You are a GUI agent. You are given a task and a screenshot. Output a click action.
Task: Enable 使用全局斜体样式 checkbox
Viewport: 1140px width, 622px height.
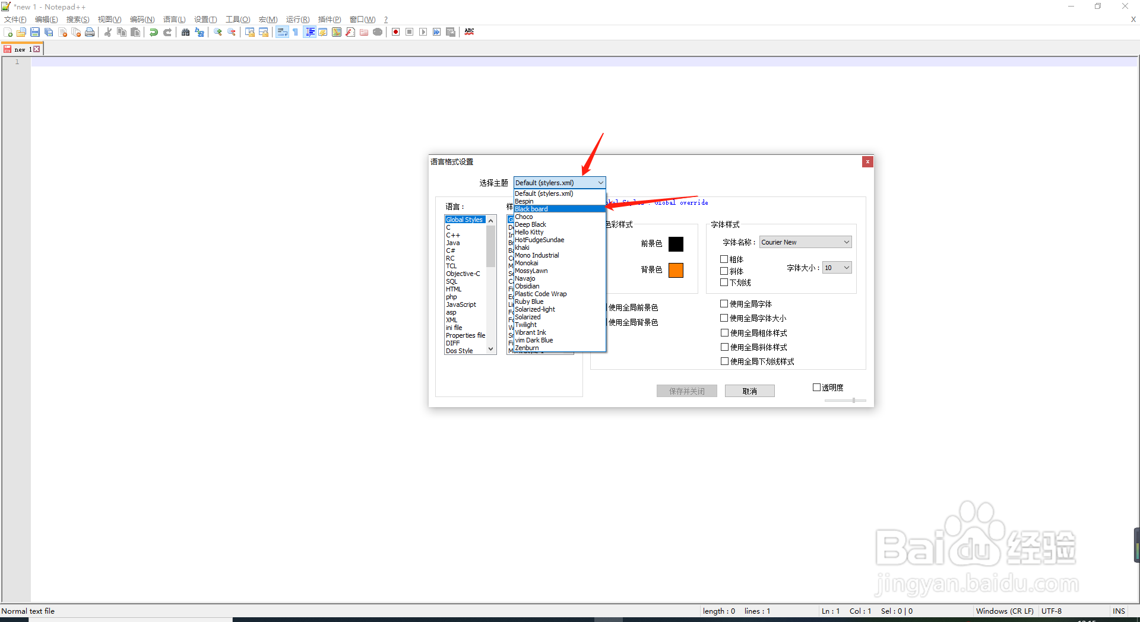click(x=725, y=347)
